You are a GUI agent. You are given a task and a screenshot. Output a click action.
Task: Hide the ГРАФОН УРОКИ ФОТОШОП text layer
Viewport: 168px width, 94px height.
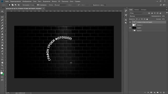coord(130,22)
